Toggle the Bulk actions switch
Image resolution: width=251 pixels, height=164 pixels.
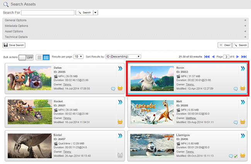26,57
